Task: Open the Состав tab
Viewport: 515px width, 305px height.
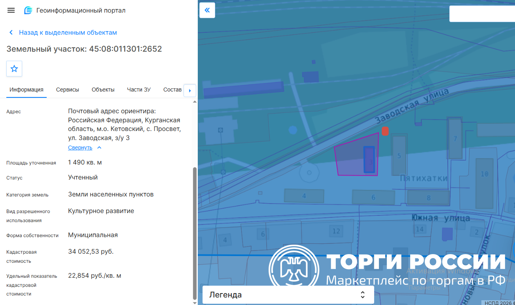Action: pyautogui.click(x=172, y=90)
